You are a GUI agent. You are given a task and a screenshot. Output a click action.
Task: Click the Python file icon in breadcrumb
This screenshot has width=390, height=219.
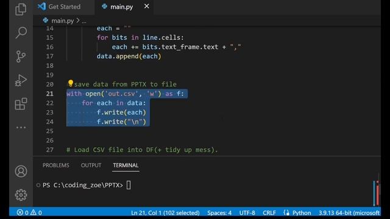[x=46, y=20]
